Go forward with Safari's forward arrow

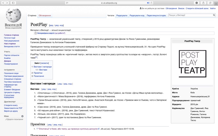pos(7,3)
